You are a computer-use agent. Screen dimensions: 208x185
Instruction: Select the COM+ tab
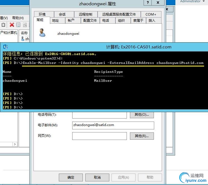[151, 14]
